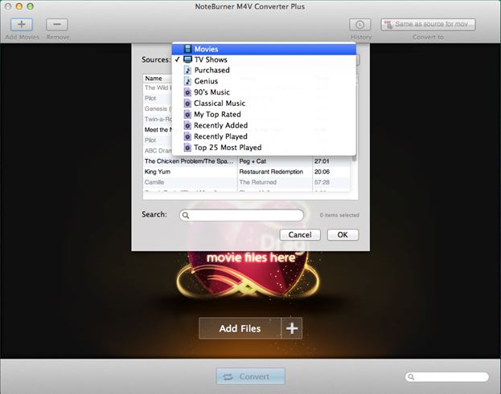Confirm selection with the OK button

(x=343, y=235)
